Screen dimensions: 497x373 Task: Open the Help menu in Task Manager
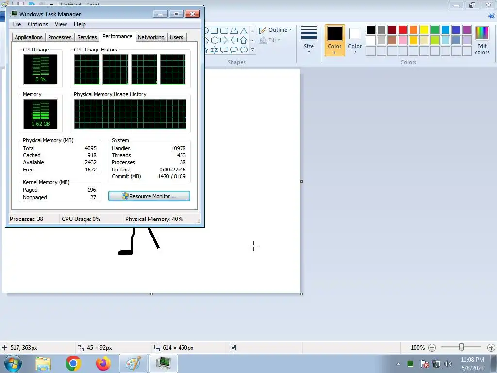coord(80,24)
